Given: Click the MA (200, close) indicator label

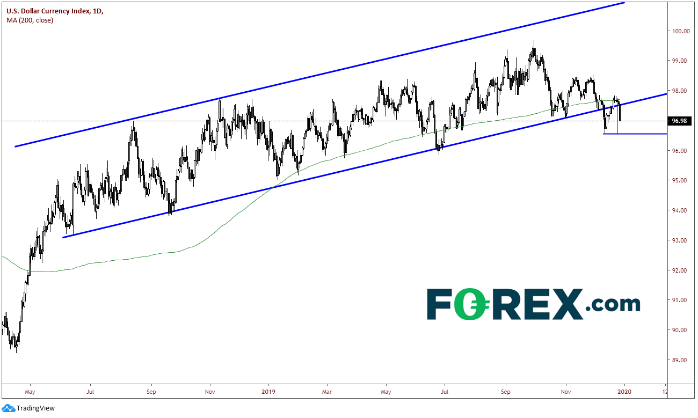Looking at the screenshot, I should 30,20.
